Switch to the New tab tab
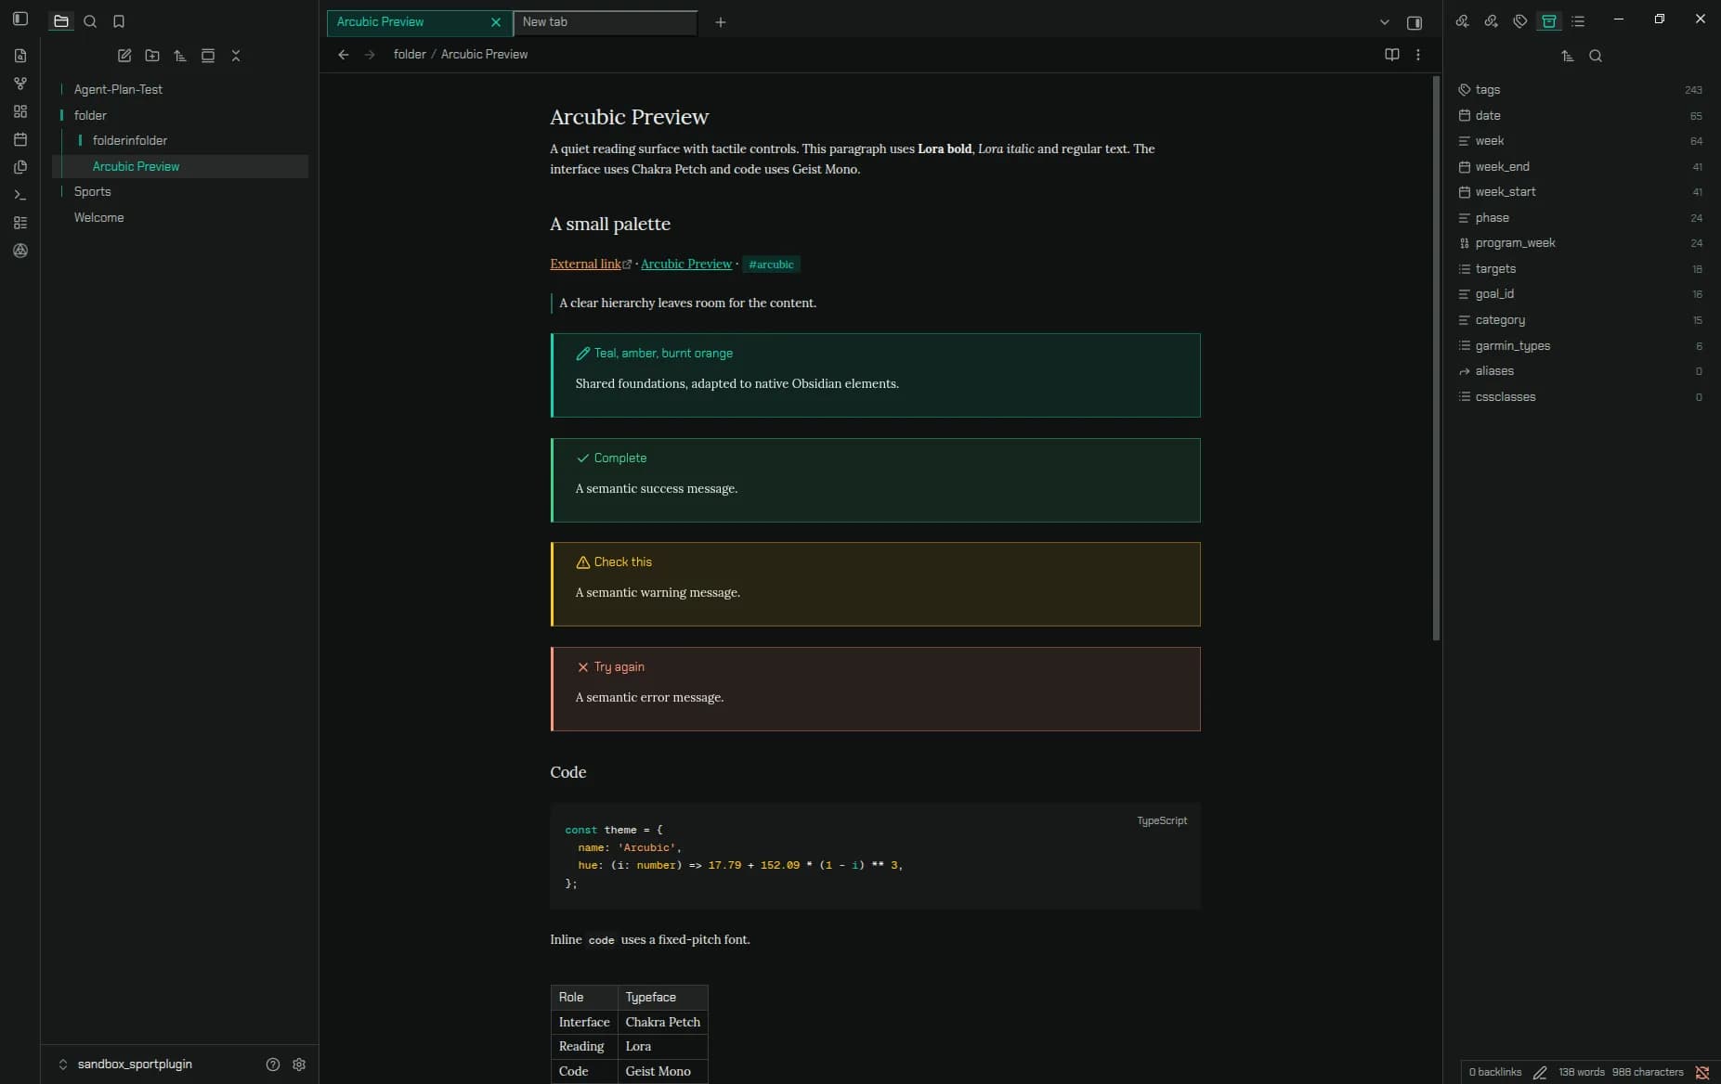Screen dimensions: 1721x1084 [605, 22]
